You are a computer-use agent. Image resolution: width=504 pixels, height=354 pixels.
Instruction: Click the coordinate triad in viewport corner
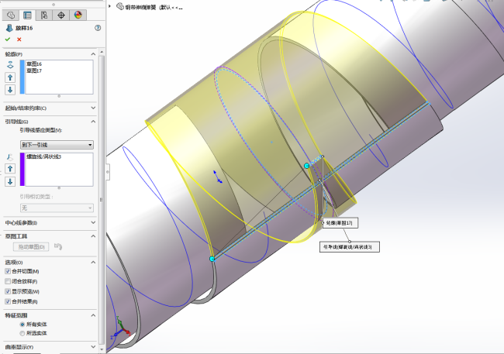121,328
